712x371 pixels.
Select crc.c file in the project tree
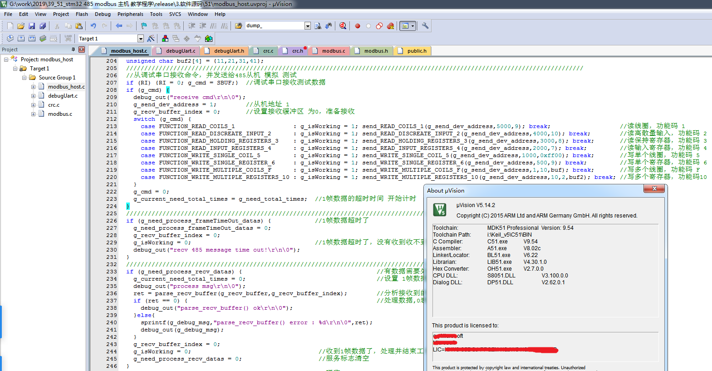click(54, 105)
